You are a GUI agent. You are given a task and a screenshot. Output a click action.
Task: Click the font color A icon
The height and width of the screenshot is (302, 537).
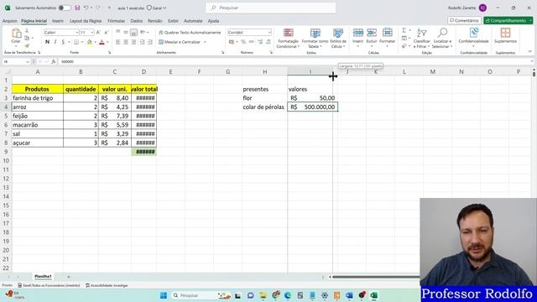tap(102, 42)
